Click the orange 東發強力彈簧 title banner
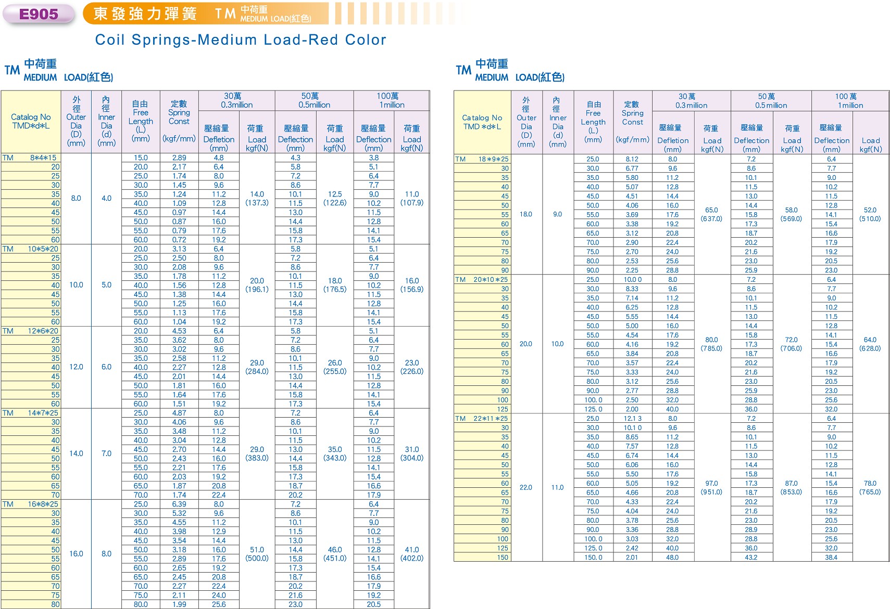 tap(206, 14)
